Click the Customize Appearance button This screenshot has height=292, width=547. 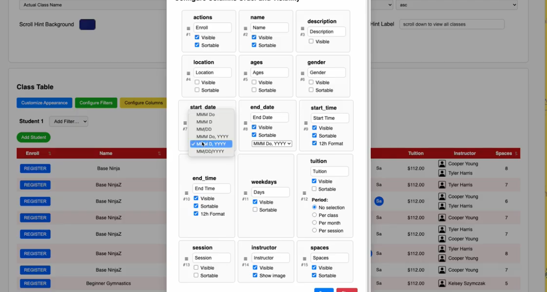(x=45, y=103)
